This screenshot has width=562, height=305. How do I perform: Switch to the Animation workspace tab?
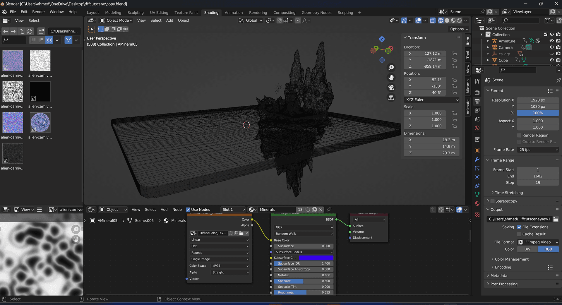234,13
